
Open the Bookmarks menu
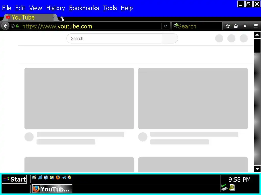84,8
